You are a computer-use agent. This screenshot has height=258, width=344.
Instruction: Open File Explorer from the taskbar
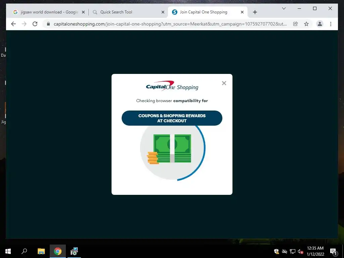pos(41,251)
